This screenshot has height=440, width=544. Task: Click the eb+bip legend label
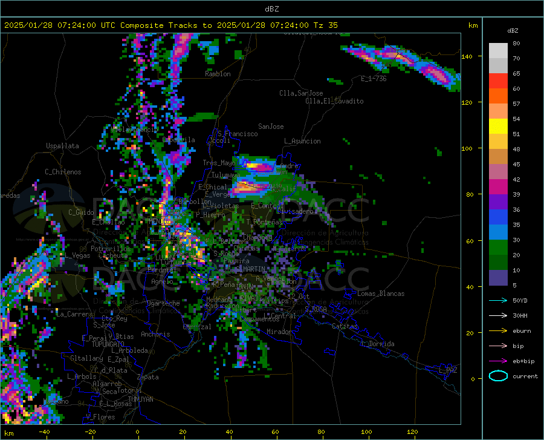point(523,361)
